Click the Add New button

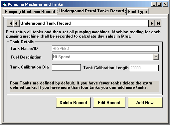click(x=145, y=103)
